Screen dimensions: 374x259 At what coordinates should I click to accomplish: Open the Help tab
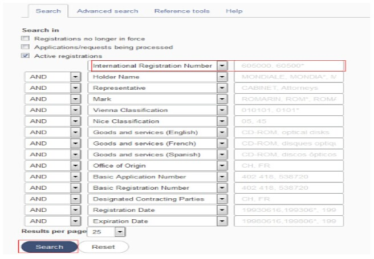pos(234,11)
